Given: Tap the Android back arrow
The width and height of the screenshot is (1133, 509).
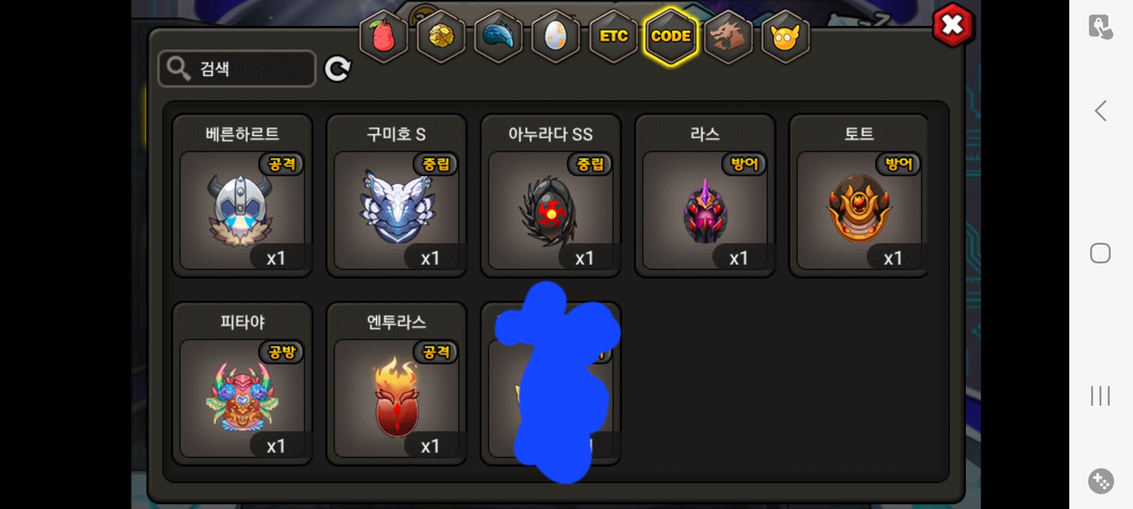Looking at the screenshot, I should (x=1100, y=111).
